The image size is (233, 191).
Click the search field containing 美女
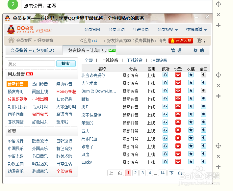pyautogui.click(x=31, y=64)
